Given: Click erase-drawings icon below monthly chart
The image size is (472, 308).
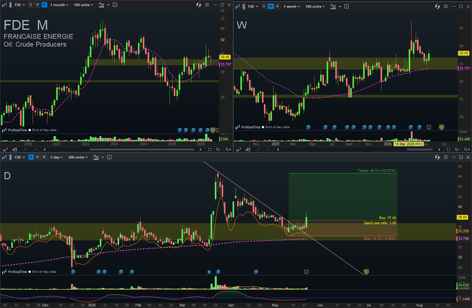Looking at the screenshot, I should [x=15, y=149].
